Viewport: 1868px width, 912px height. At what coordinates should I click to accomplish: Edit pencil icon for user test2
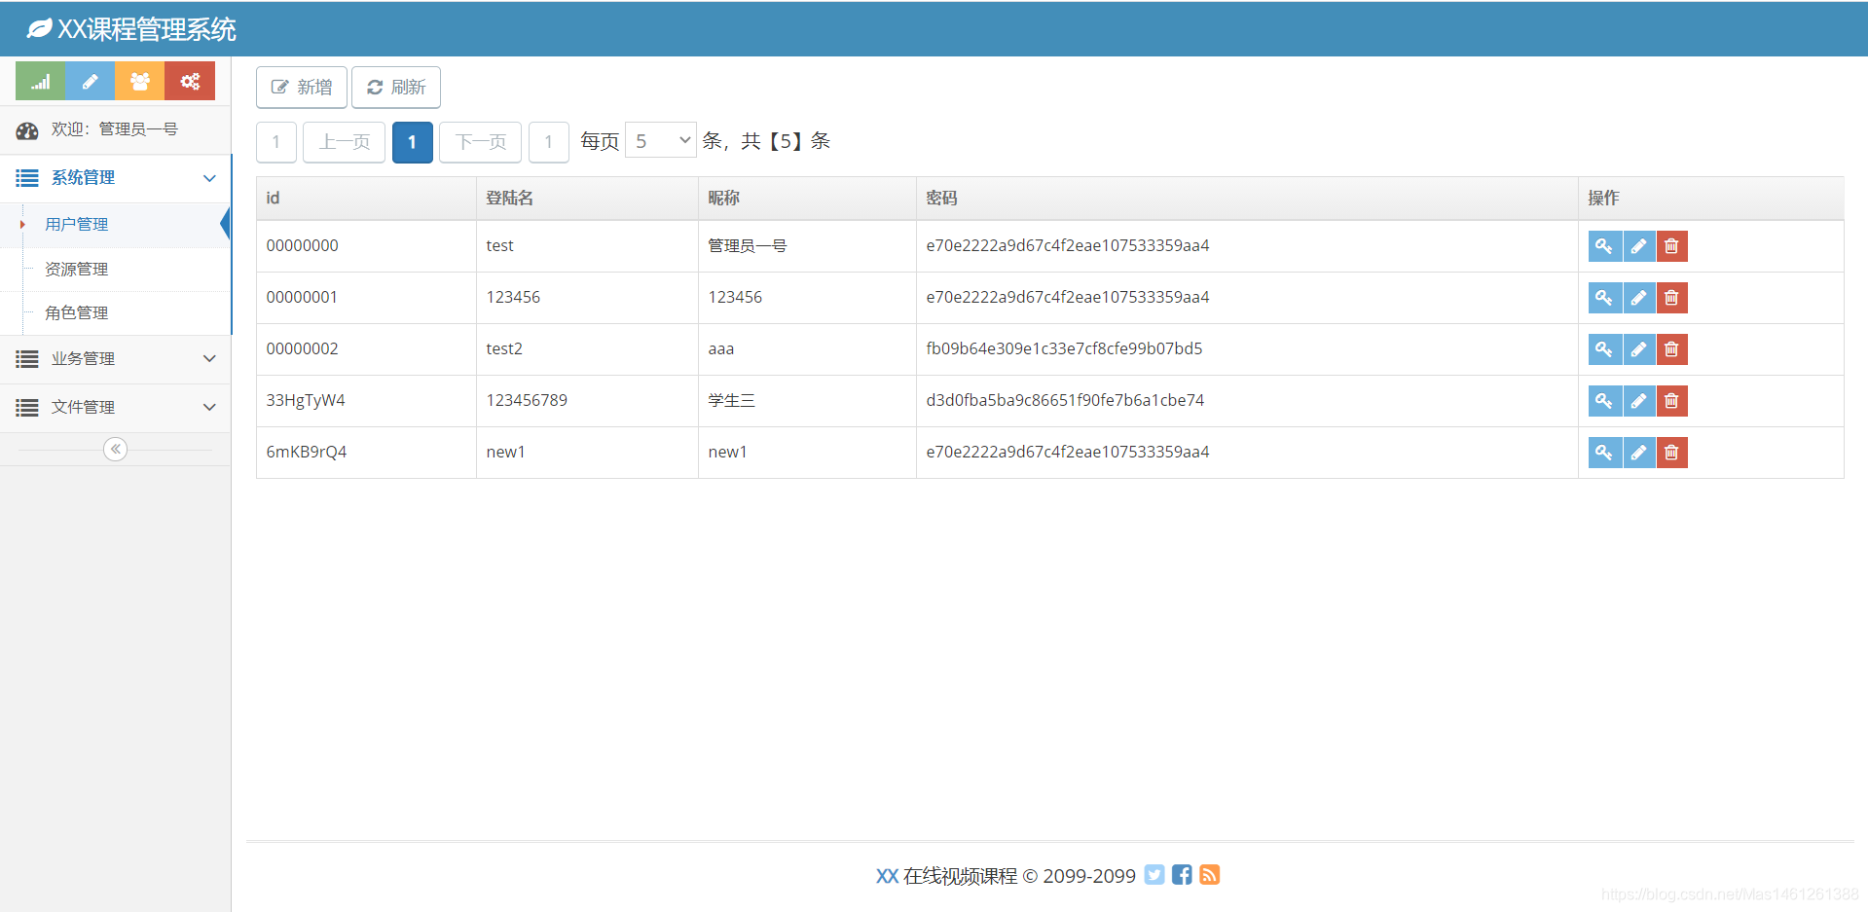click(x=1638, y=349)
